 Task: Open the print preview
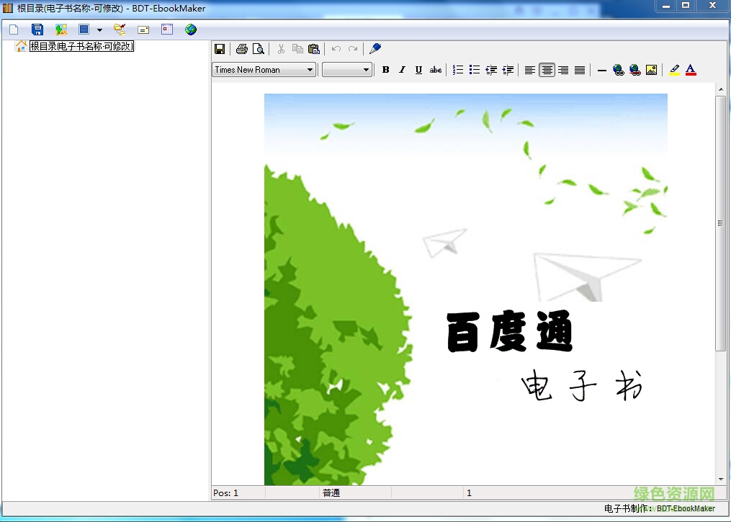[x=259, y=48]
